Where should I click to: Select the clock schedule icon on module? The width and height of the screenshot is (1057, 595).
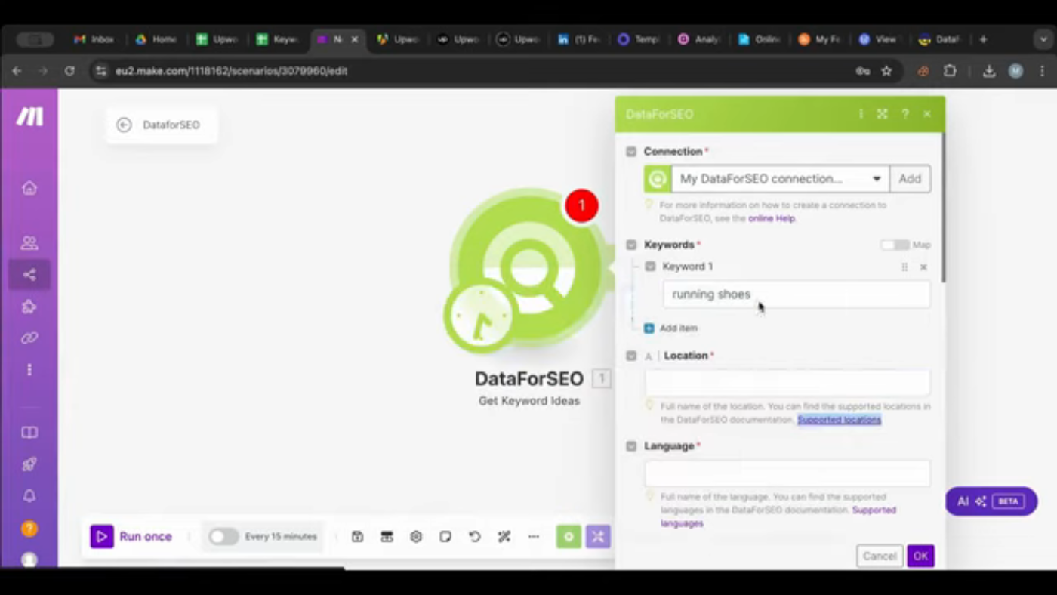480,316
